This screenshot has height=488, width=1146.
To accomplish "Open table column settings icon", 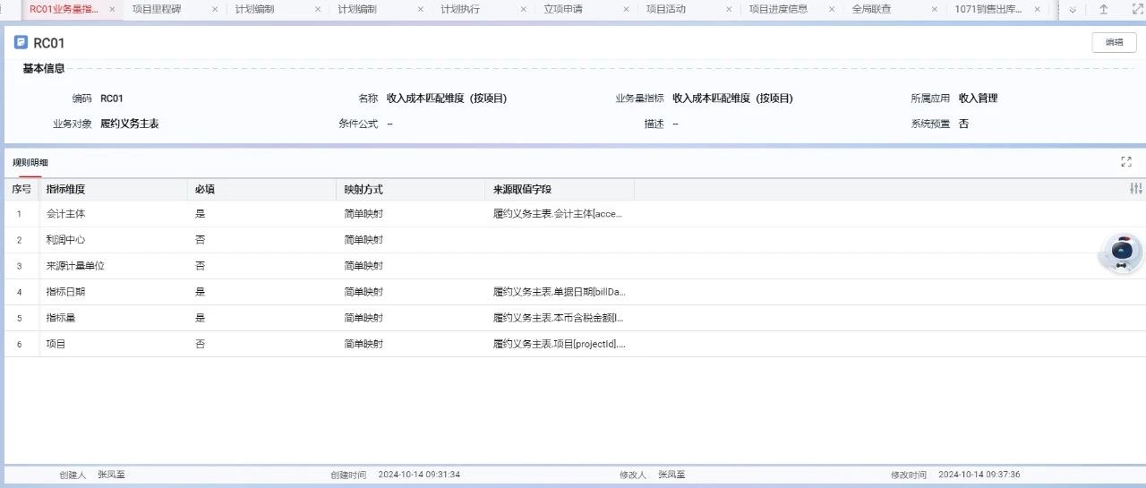I will coord(1136,189).
